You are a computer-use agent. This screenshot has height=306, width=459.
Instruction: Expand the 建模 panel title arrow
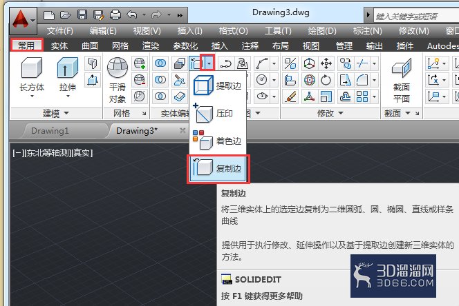[x=66, y=113]
